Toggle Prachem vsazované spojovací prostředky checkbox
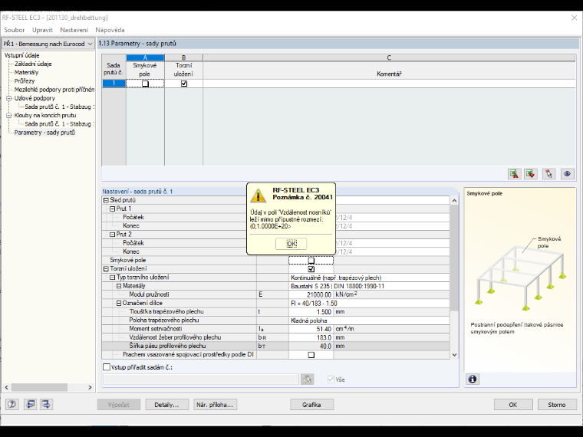Screen dimensions: 583x437 (311, 355)
